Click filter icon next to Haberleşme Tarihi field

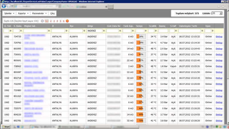[x=202, y=31]
